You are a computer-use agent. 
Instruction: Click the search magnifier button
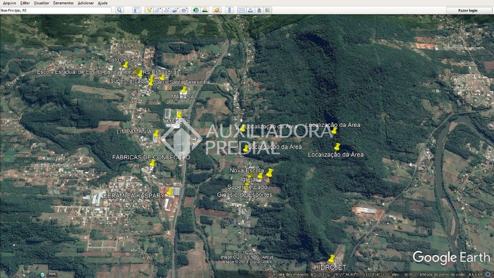120,10
